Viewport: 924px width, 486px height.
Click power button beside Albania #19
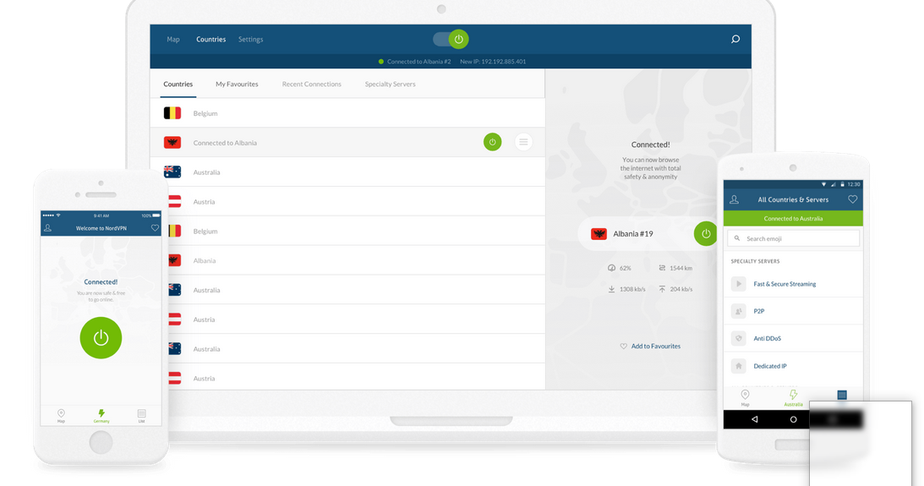click(705, 234)
